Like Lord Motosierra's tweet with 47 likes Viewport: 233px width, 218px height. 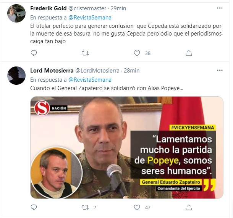tap(137, 207)
